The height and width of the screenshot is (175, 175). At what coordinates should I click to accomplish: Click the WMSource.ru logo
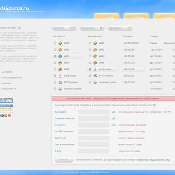click(15, 8)
